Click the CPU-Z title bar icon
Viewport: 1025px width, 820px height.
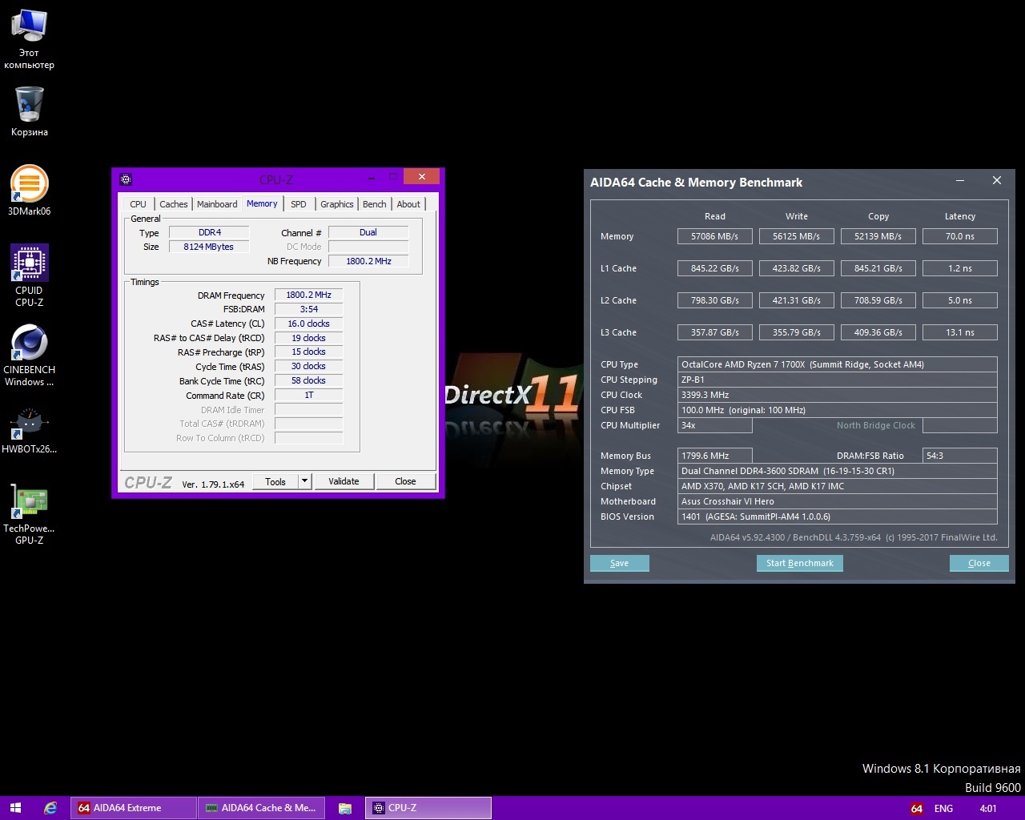click(x=126, y=179)
